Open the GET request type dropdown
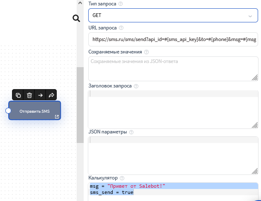The height and width of the screenshot is (201, 261). tap(173, 15)
